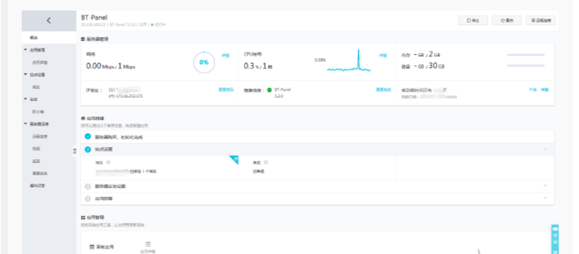579x254 pixels.
Task: Open 远程连接 under 服务器运维 in sidebar
Action: click(x=40, y=136)
